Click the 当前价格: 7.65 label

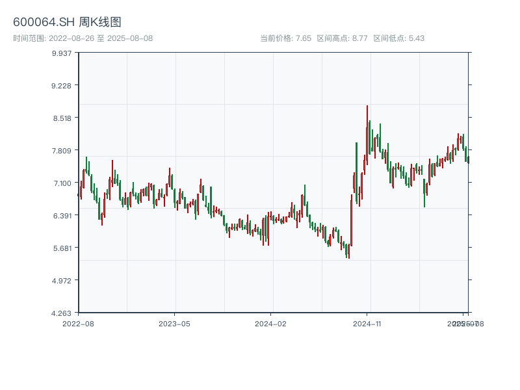pyautogui.click(x=285, y=38)
